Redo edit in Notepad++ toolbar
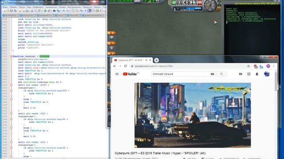Image resolution: width=284 pixels, height=159 pixels. tap(49, 11)
